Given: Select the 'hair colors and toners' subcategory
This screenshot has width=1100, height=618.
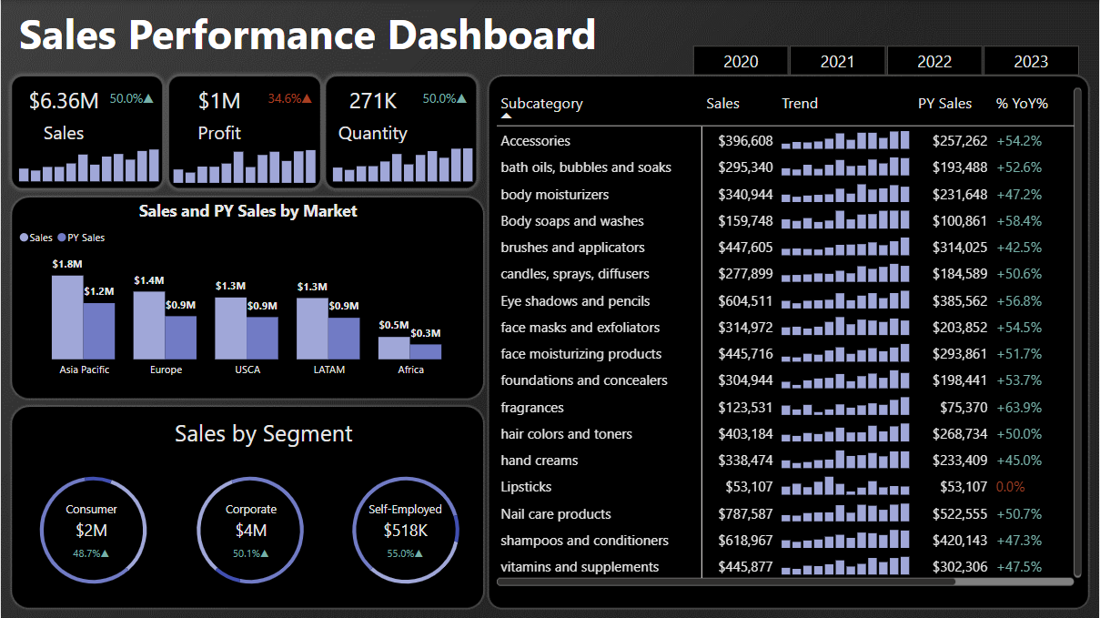Looking at the screenshot, I should coord(566,434).
